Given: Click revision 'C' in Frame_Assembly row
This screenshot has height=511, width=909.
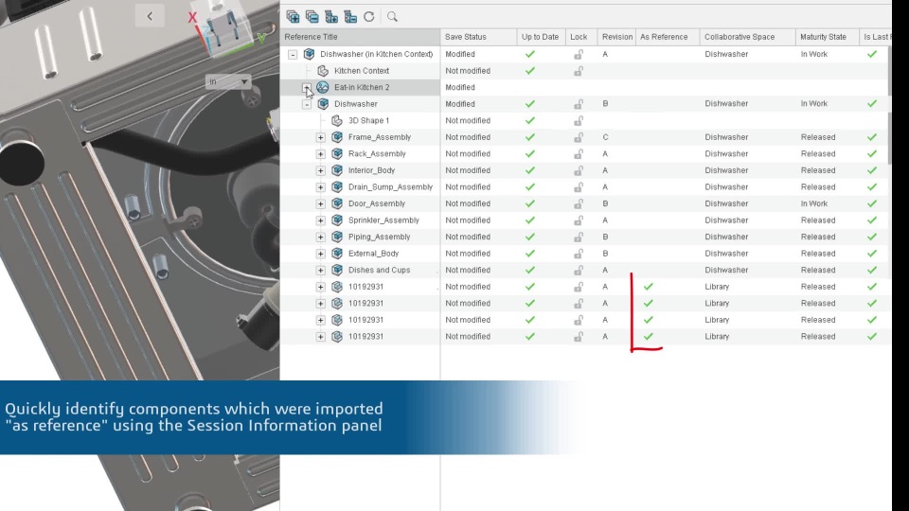Looking at the screenshot, I should point(605,137).
